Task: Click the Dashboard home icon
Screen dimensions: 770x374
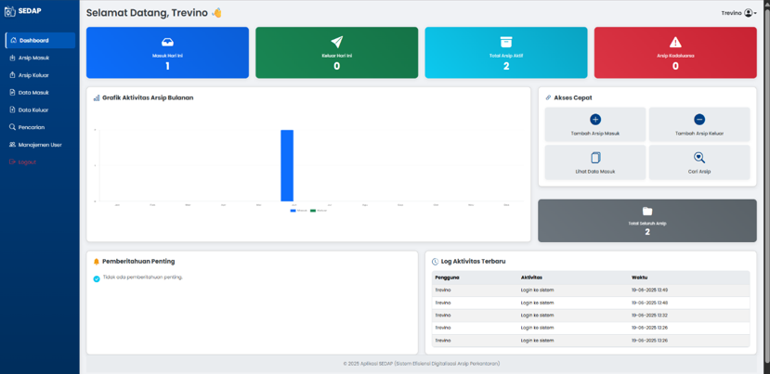Action: pos(13,40)
